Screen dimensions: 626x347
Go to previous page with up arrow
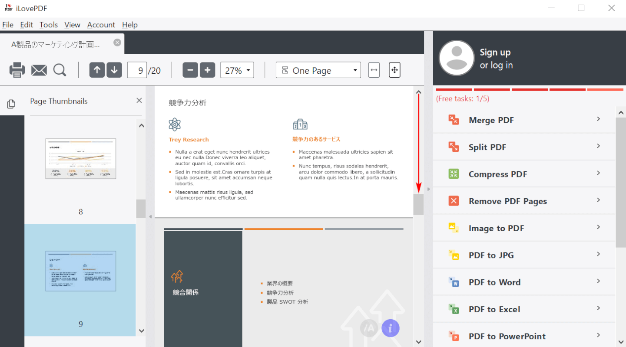(97, 70)
